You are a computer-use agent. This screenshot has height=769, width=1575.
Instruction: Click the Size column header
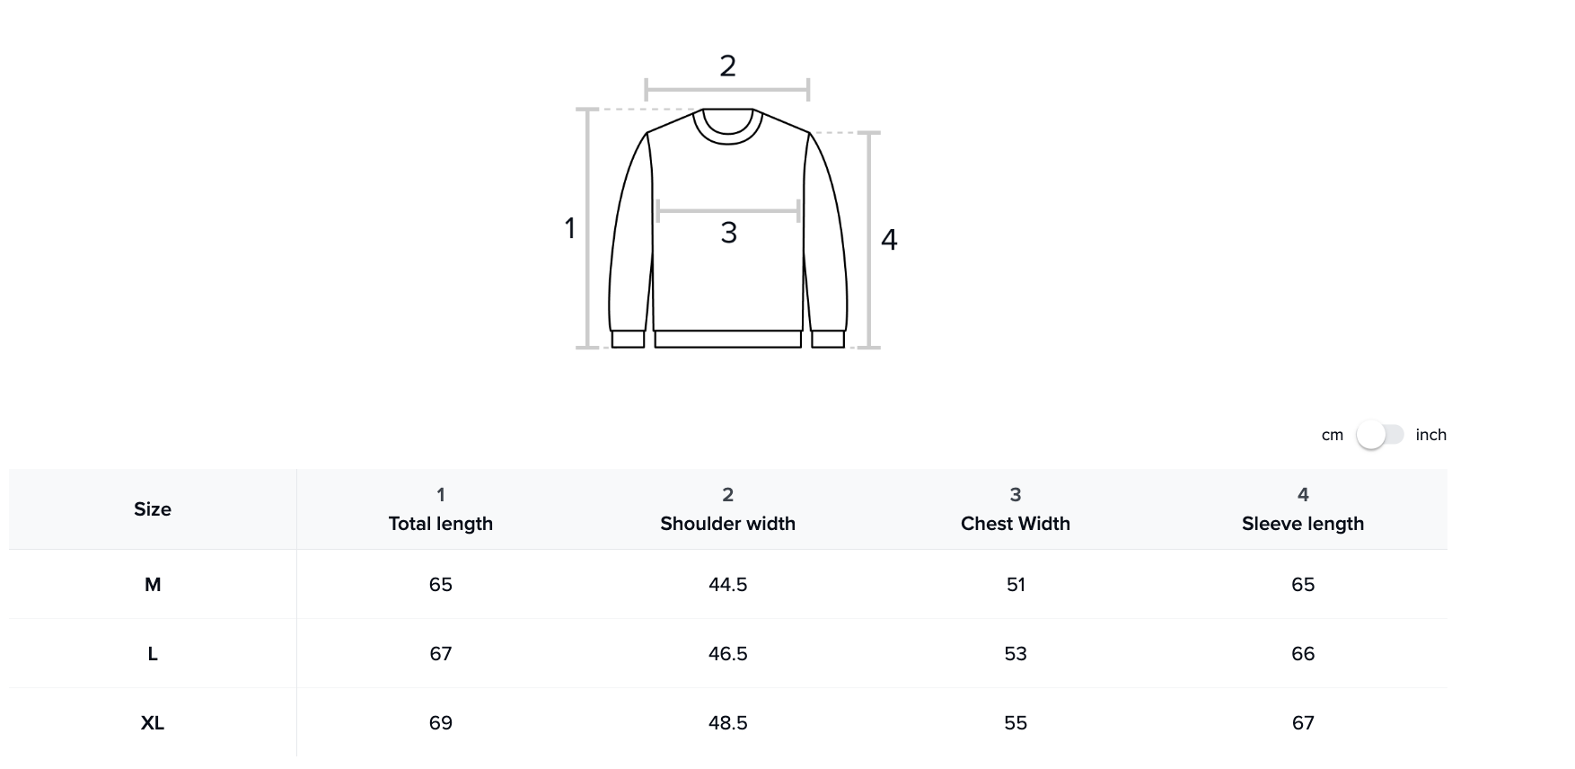153,509
